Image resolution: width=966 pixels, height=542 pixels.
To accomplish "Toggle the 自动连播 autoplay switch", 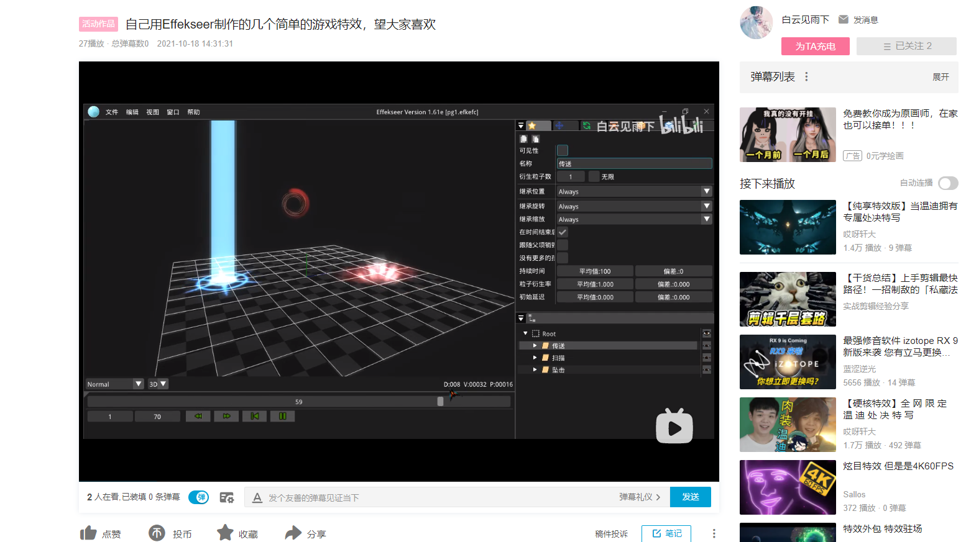I will (949, 183).
